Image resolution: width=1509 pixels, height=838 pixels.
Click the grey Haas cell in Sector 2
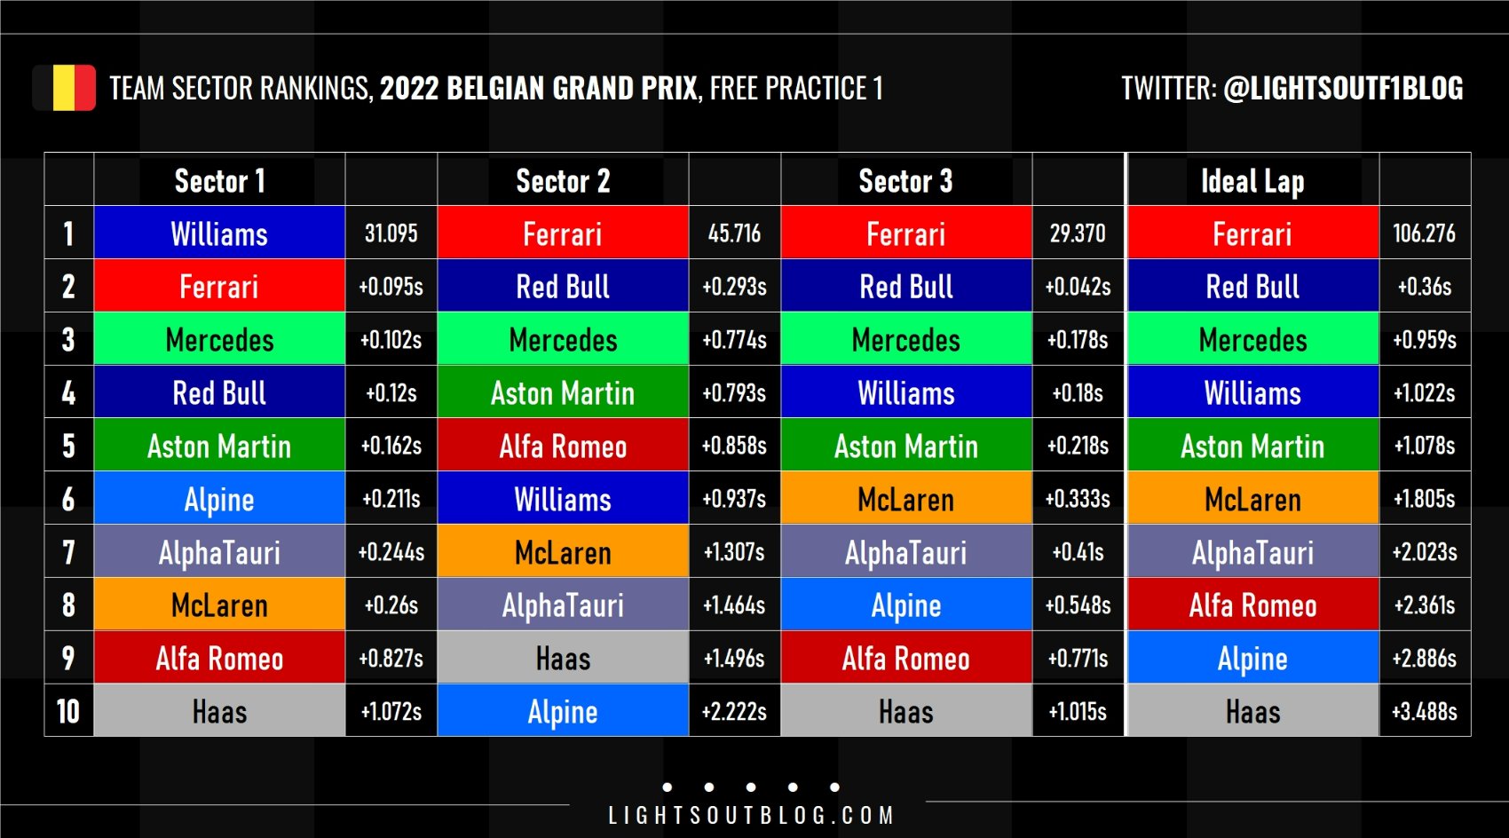click(x=563, y=658)
